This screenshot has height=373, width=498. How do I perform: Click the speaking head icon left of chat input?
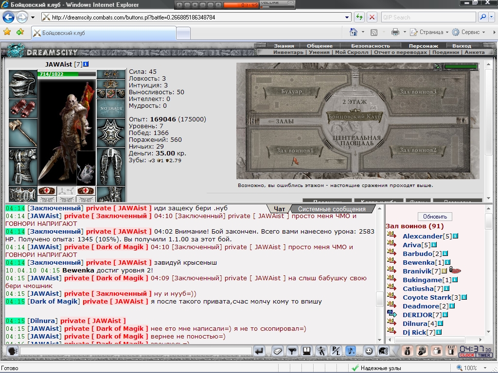(12, 351)
